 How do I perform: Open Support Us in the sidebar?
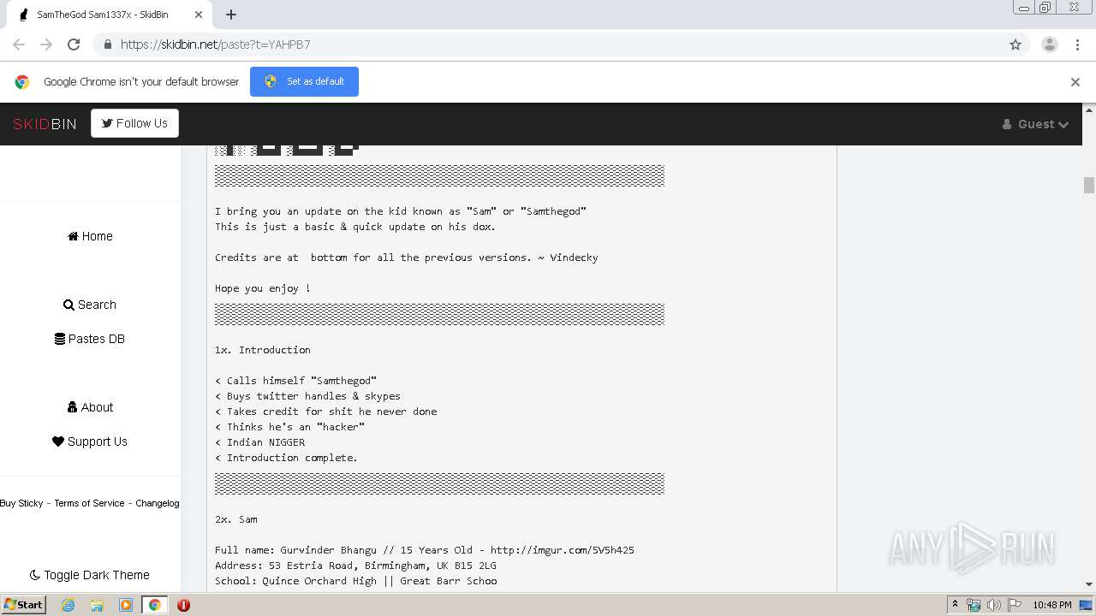click(90, 441)
